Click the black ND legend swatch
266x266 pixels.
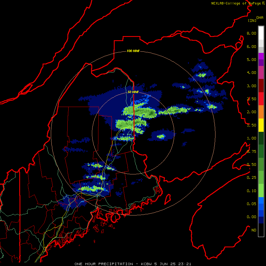(x=261, y=230)
